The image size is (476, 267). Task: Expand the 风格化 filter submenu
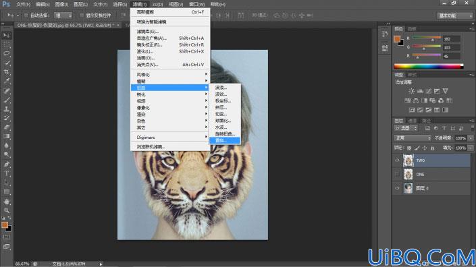pyautogui.click(x=170, y=74)
